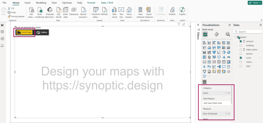
Task: Remove Sum of amount from Measure
Action: (229, 114)
